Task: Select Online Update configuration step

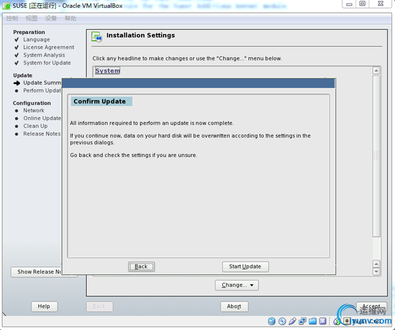Action: pos(42,118)
